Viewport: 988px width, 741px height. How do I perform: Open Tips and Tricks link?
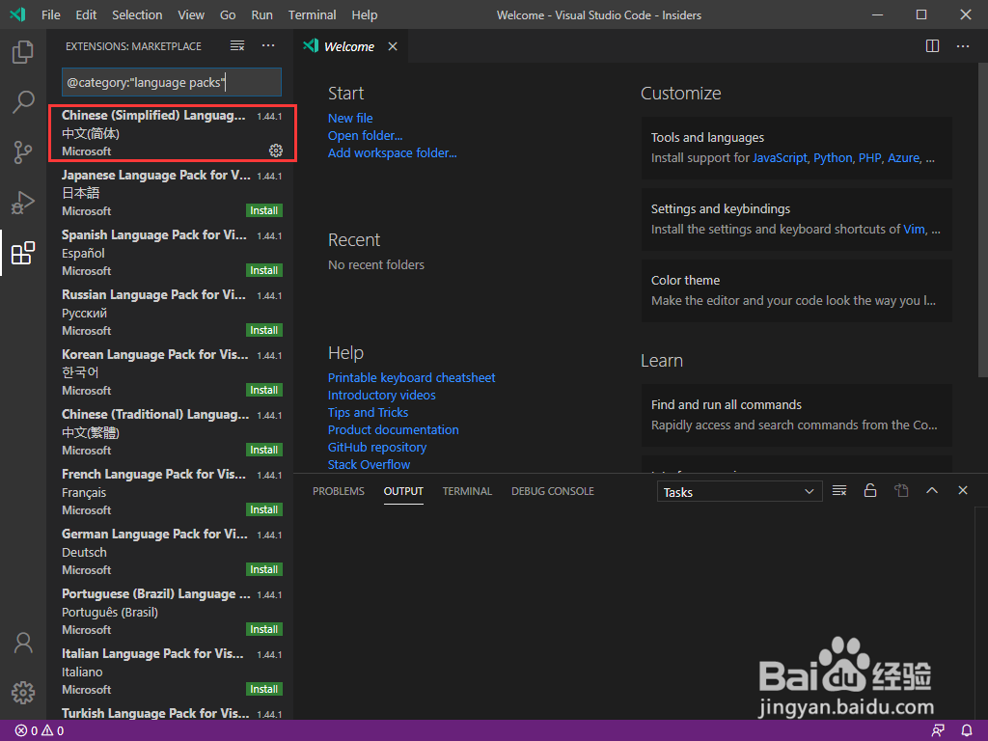pyautogui.click(x=368, y=413)
